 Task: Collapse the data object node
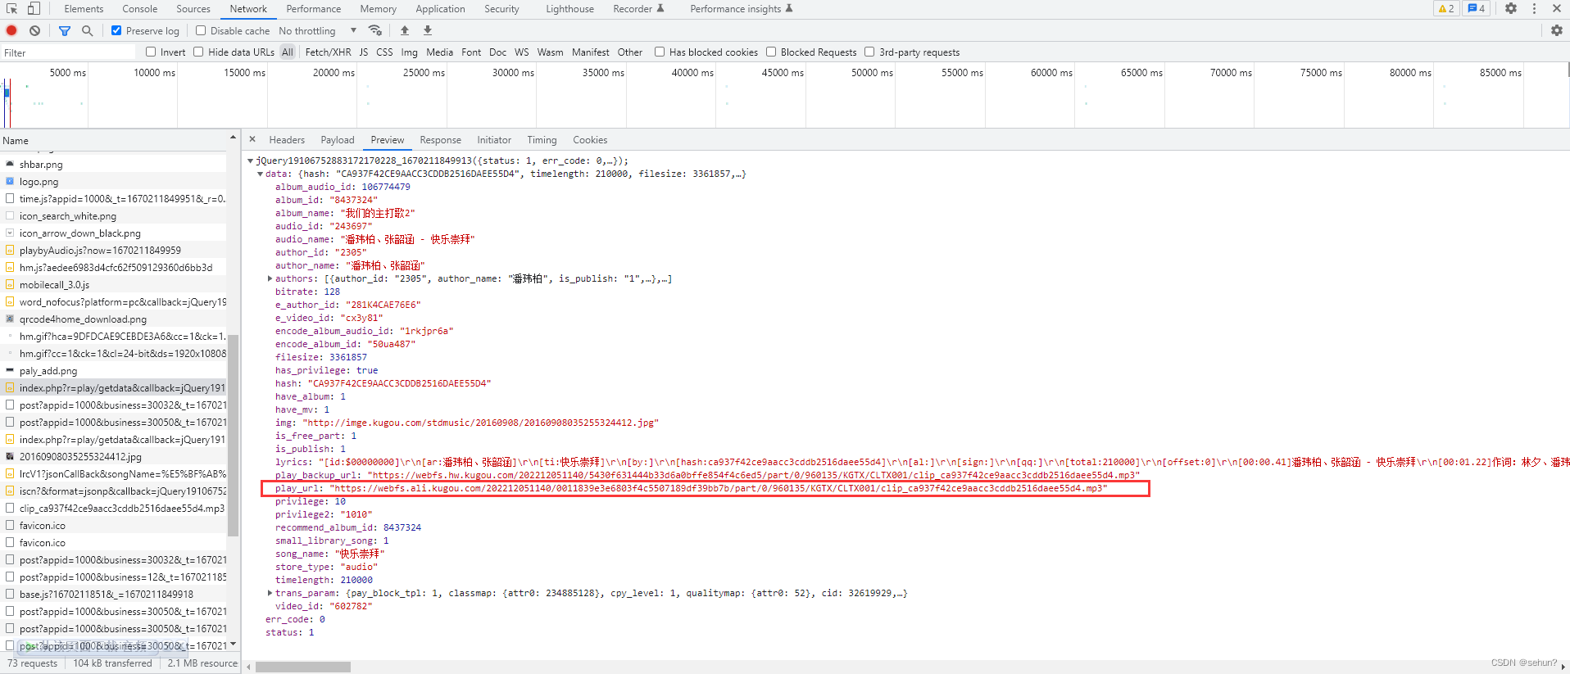(261, 174)
